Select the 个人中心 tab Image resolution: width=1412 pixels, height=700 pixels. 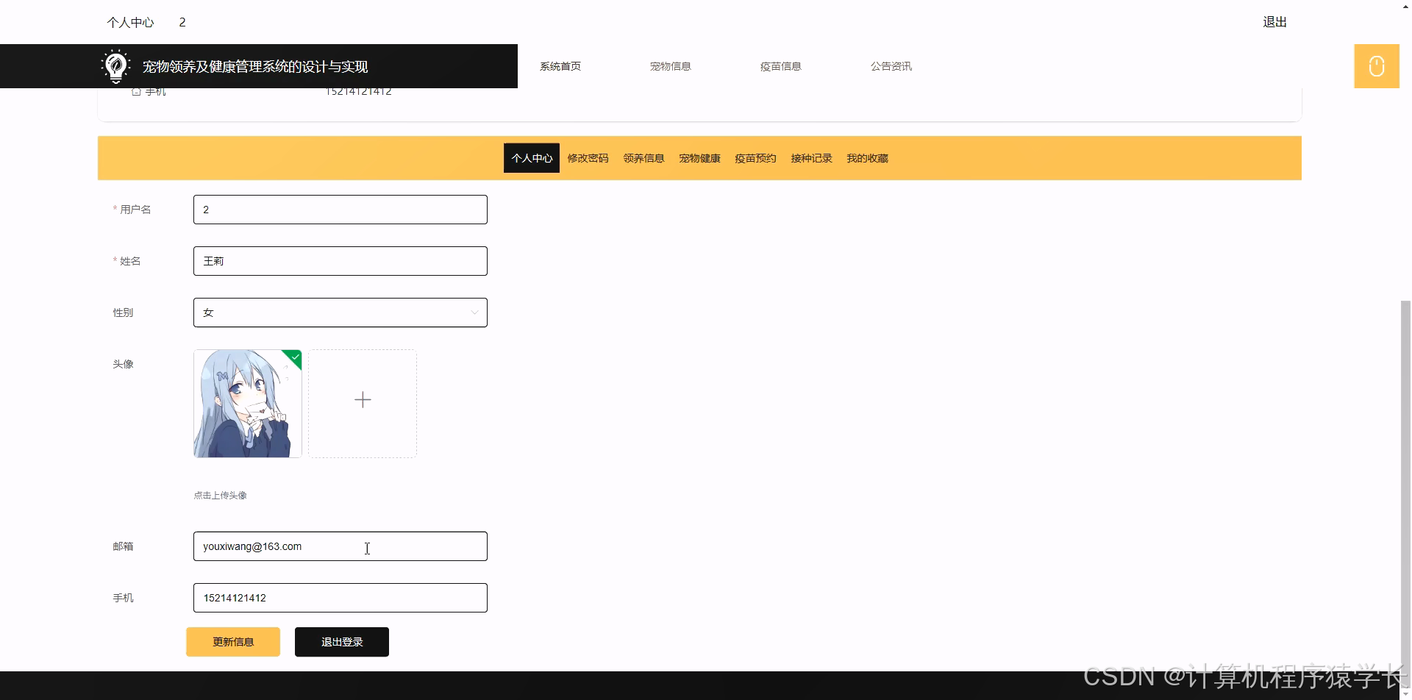(532, 158)
